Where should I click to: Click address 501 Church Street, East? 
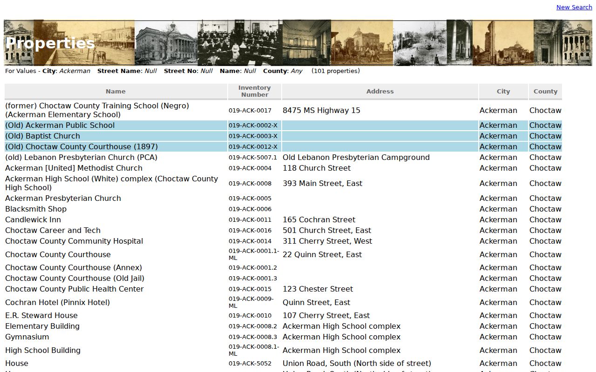pos(327,230)
